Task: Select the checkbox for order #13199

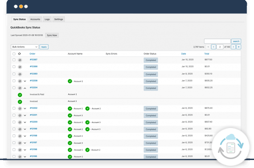Action: [14, 129]
